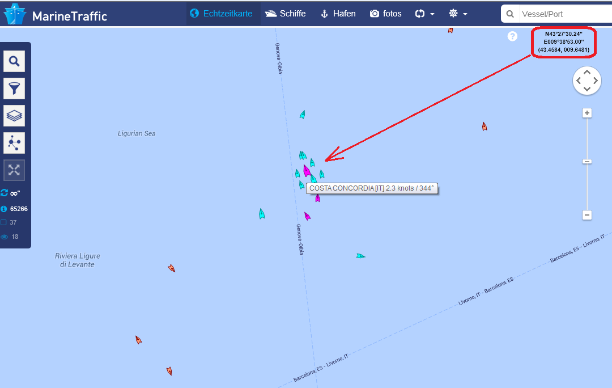Select the orange vessel at bottom left corner
The height and width of the screenshot is (388, 612).
[169, 371]
